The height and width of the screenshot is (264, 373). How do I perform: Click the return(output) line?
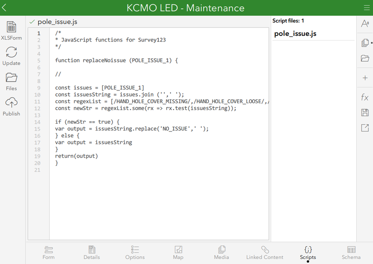coord(77,156)
